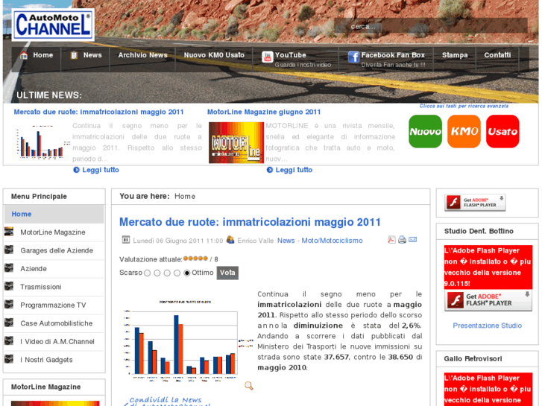Open the ULTIME NEWS headline Mercato due ruote
Image resolution: width=542 pixels, height=406 pixels.
pos(98,112)
